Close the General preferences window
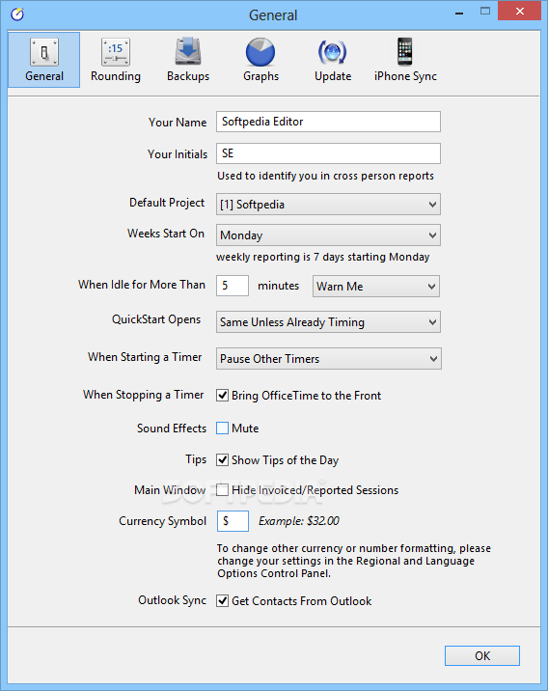548x691 pixels. pos(520,12)
